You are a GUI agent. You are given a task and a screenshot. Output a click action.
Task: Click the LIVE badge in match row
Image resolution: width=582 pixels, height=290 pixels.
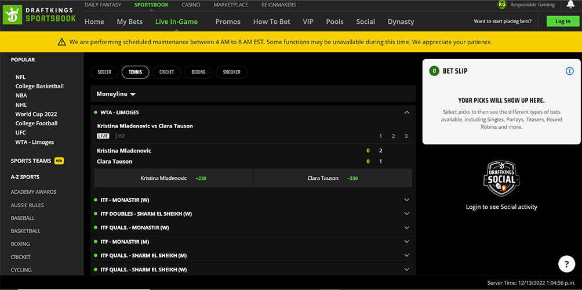103,136
